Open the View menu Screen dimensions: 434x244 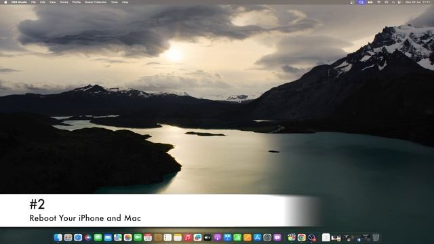[52, 2]
